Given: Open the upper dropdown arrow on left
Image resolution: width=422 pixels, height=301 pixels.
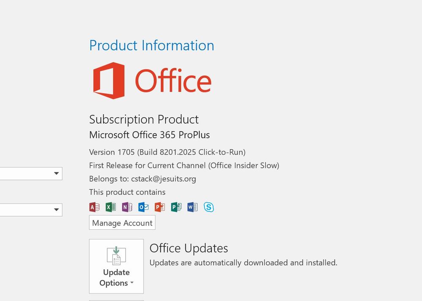Looking at the screenshot, I should [x=56, y=173].
